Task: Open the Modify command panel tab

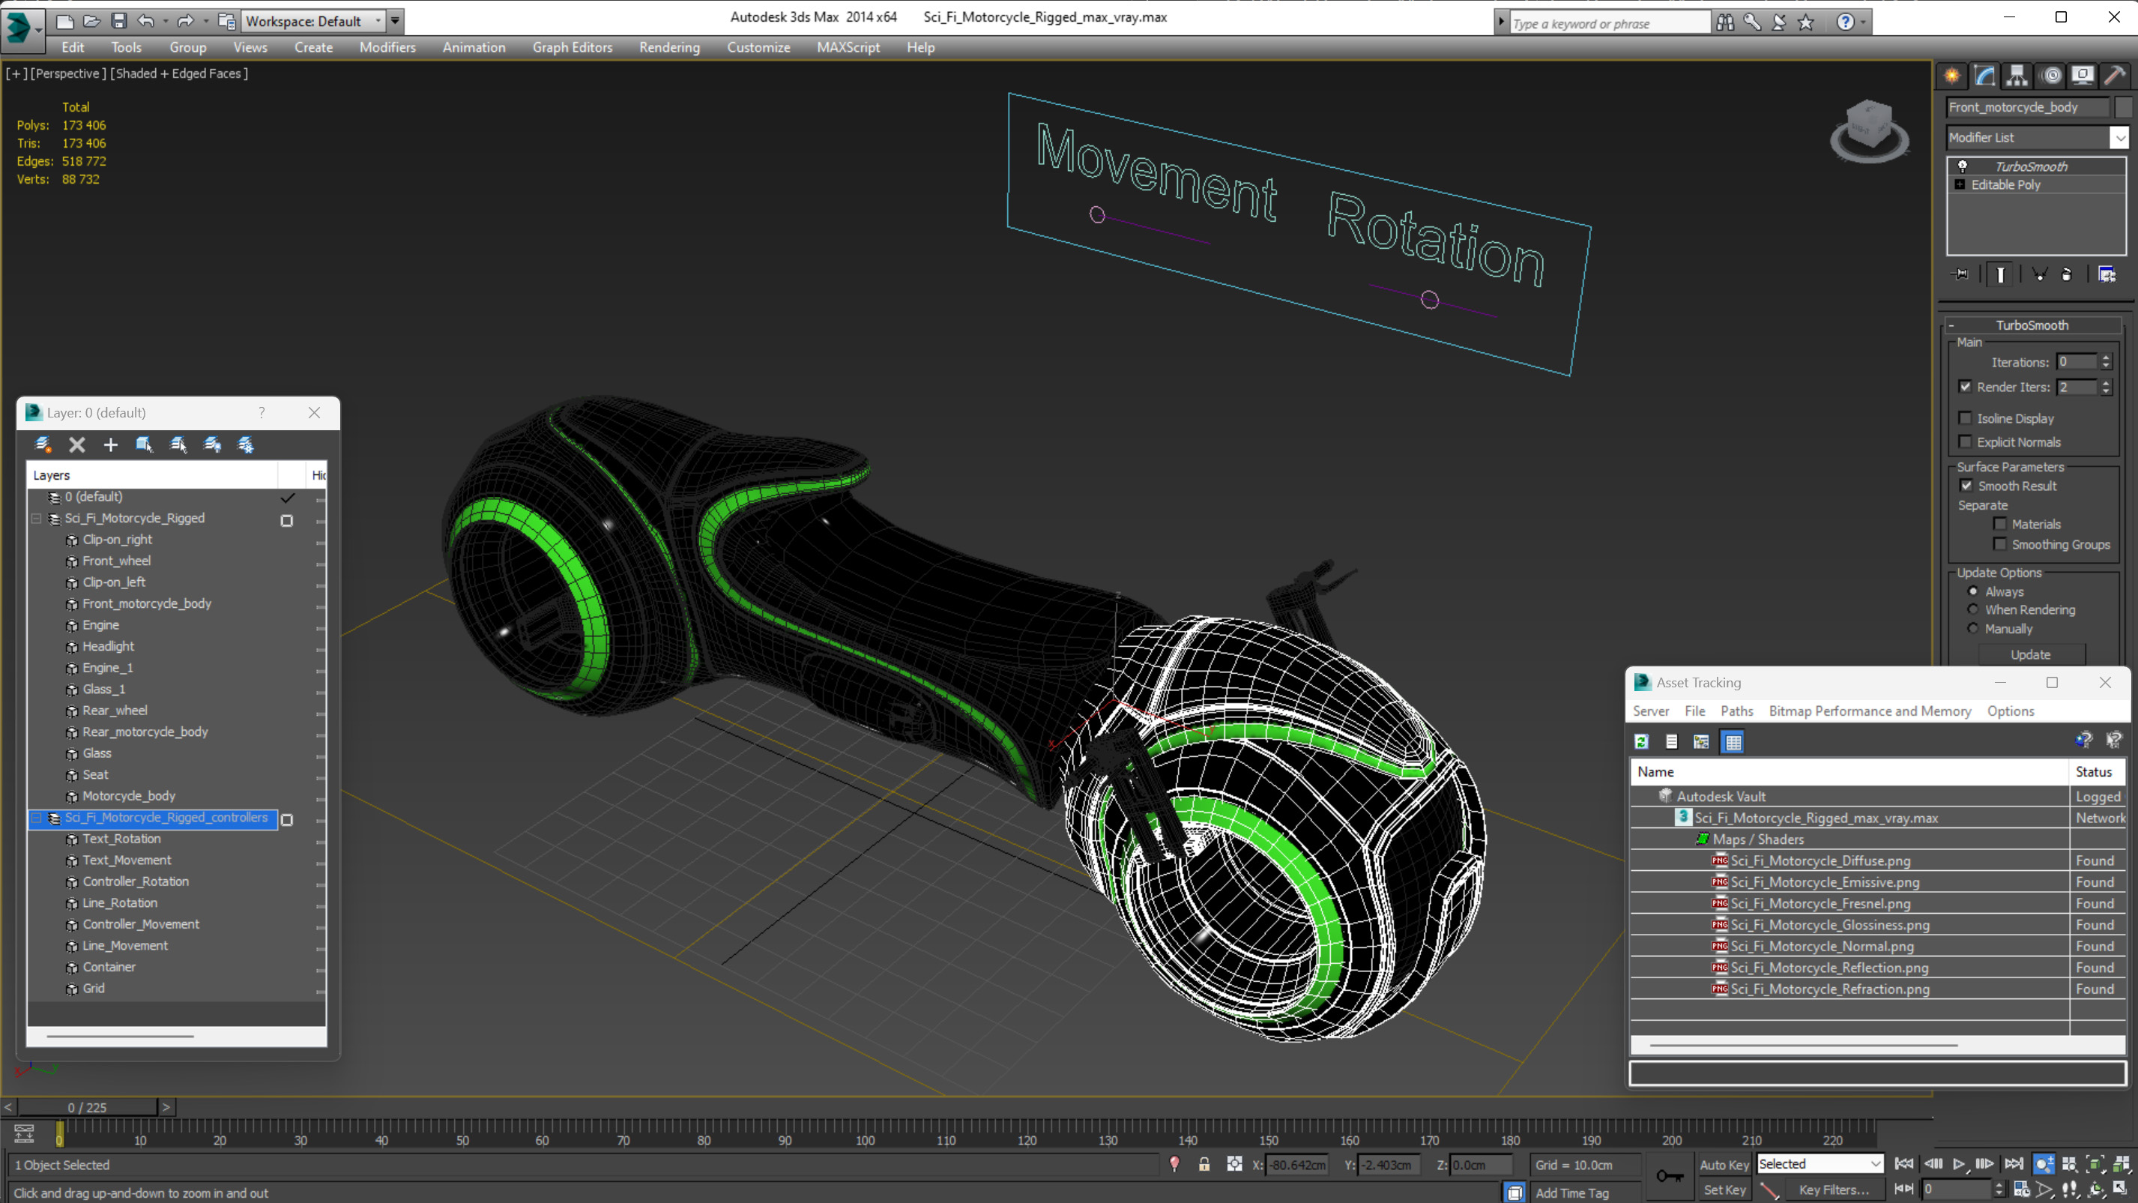Action: pos(1984,76)
